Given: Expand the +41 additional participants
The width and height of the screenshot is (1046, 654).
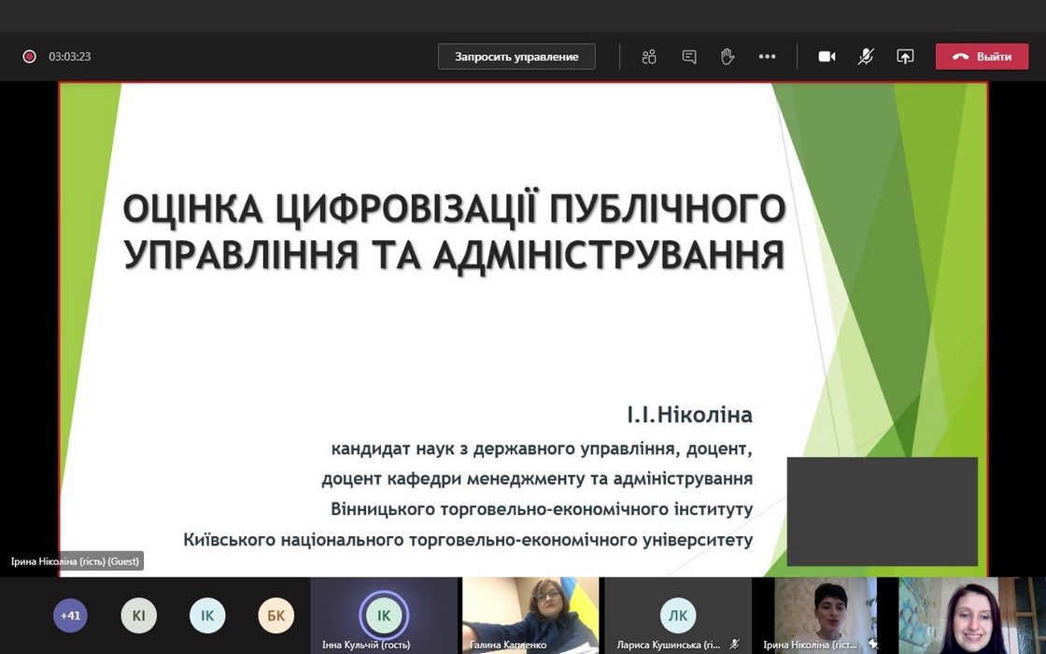Looking at the screenshot, I should click(x=70, y=616).
